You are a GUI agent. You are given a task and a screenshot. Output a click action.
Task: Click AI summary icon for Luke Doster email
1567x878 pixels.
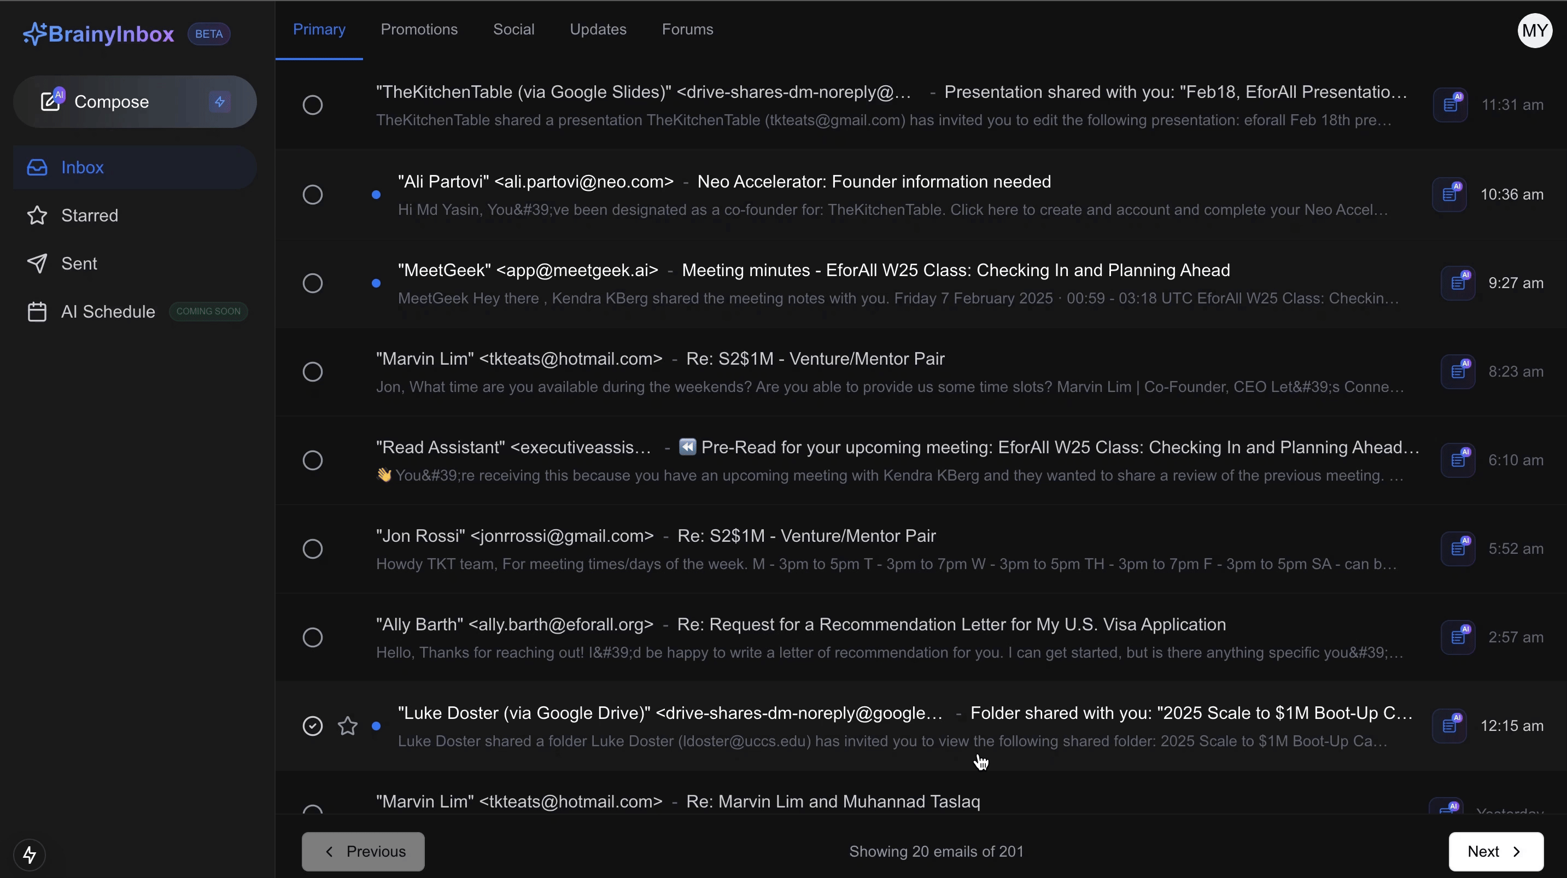pyautogui.click(x=1449, y=726)
